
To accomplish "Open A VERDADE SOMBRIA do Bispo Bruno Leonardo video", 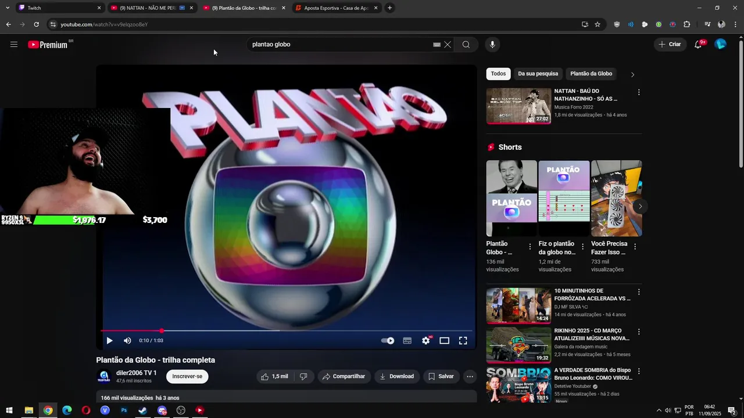I will coord(593,374).
